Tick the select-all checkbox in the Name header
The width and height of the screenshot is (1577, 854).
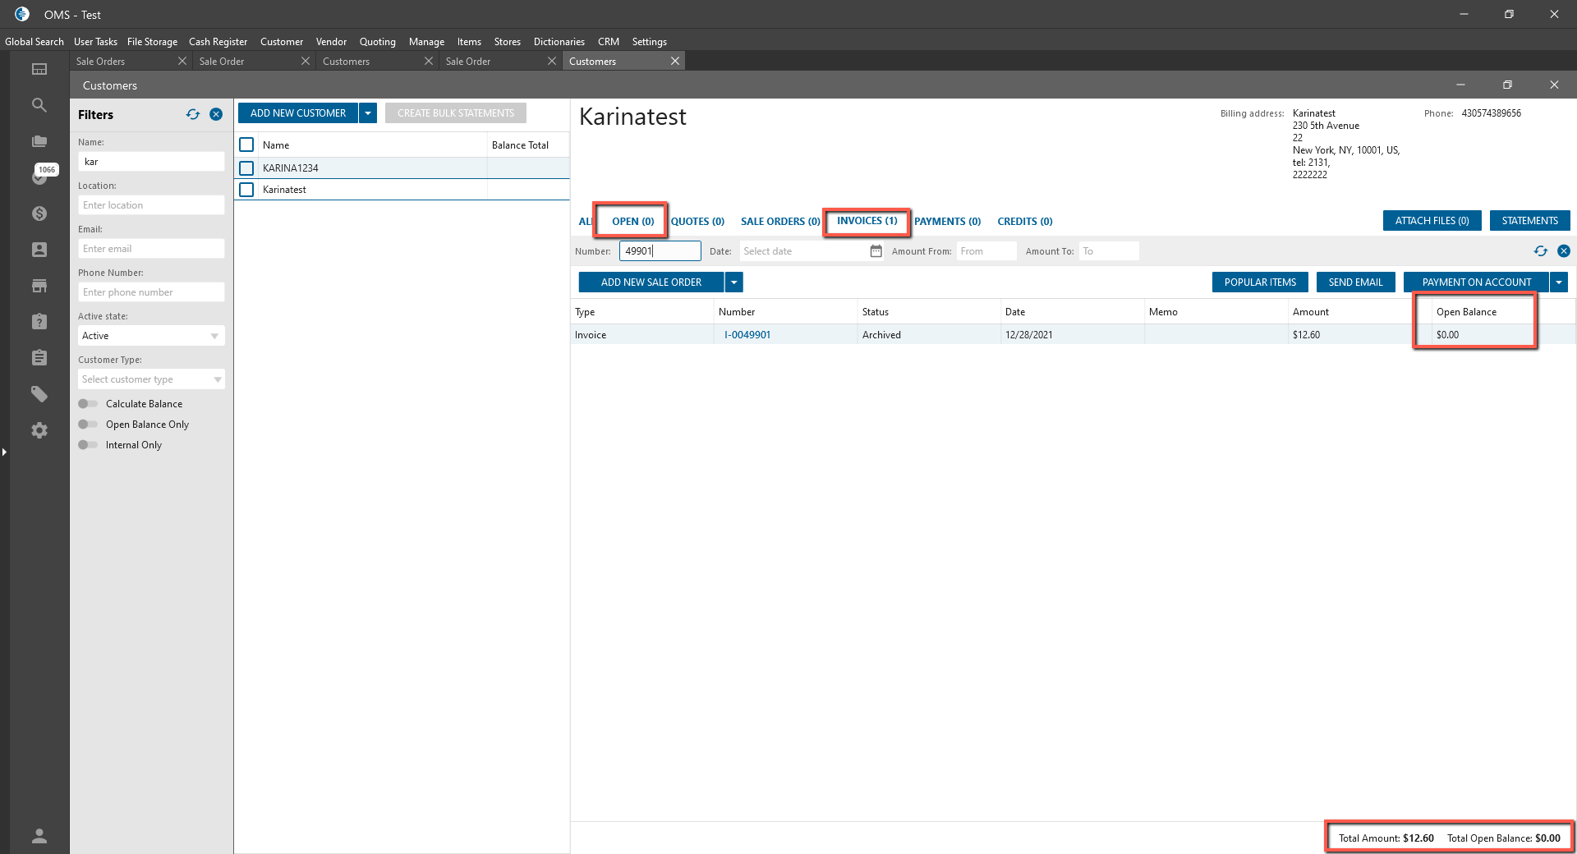pos(246,145)
